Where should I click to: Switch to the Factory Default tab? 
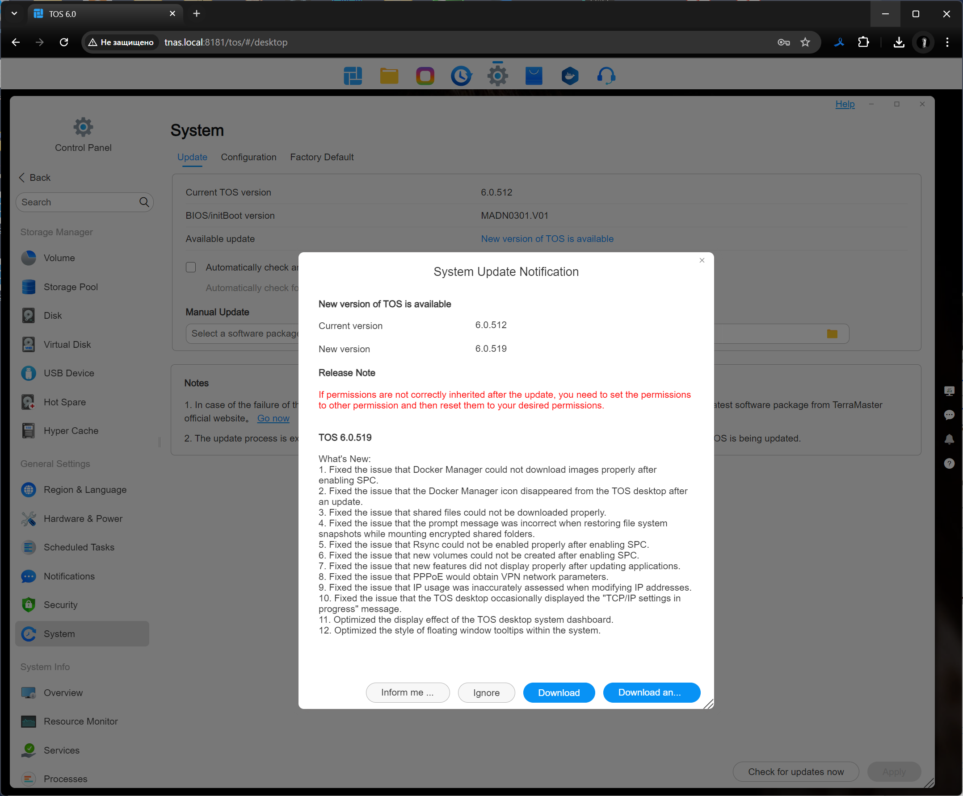(321, 157)
